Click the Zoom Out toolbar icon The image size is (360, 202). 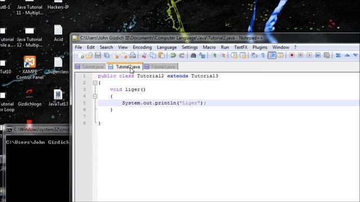(223, 56)
